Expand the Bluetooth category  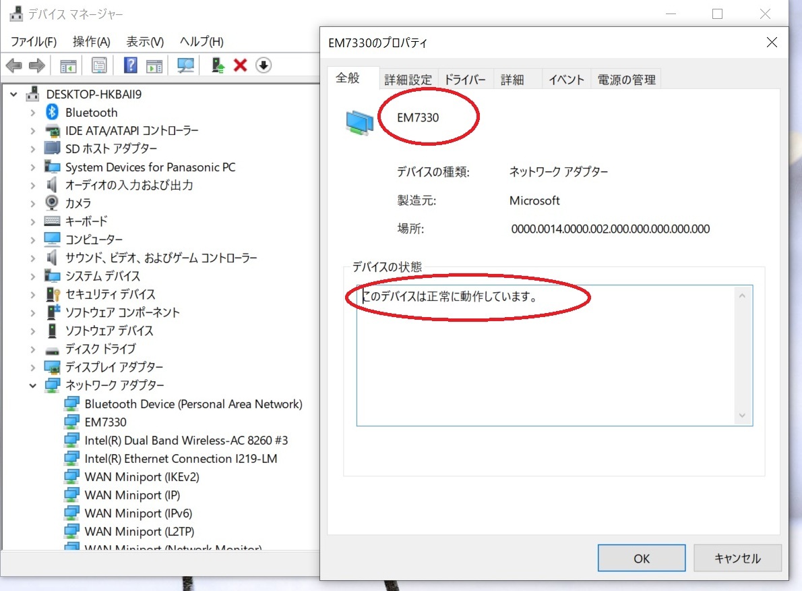(33, 113)
